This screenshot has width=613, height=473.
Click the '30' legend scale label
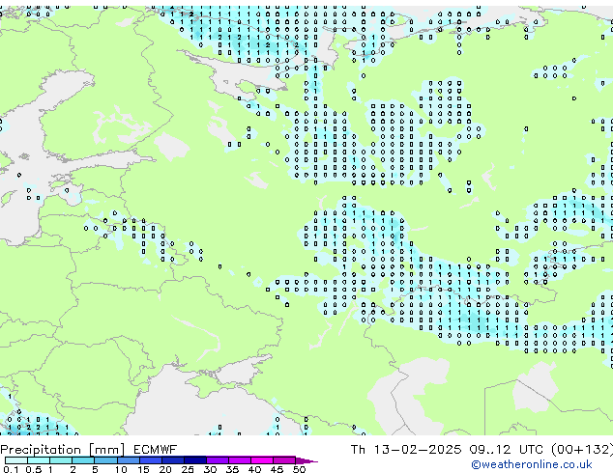210,469
